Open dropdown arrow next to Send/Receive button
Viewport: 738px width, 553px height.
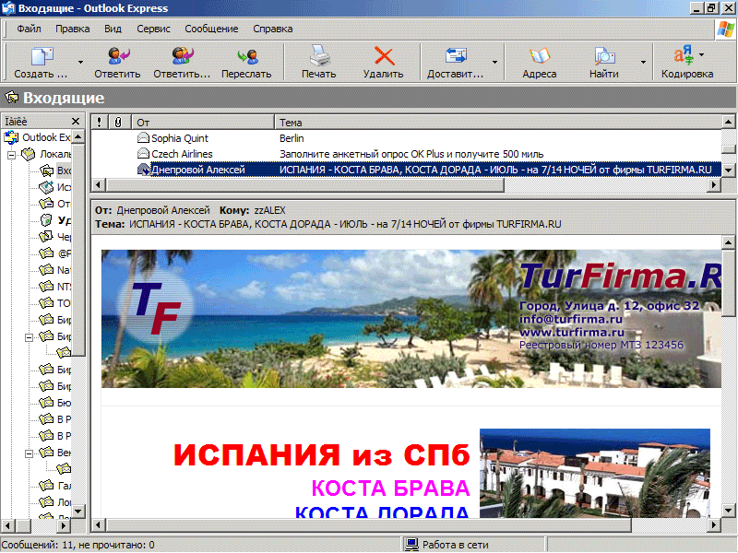495,63
